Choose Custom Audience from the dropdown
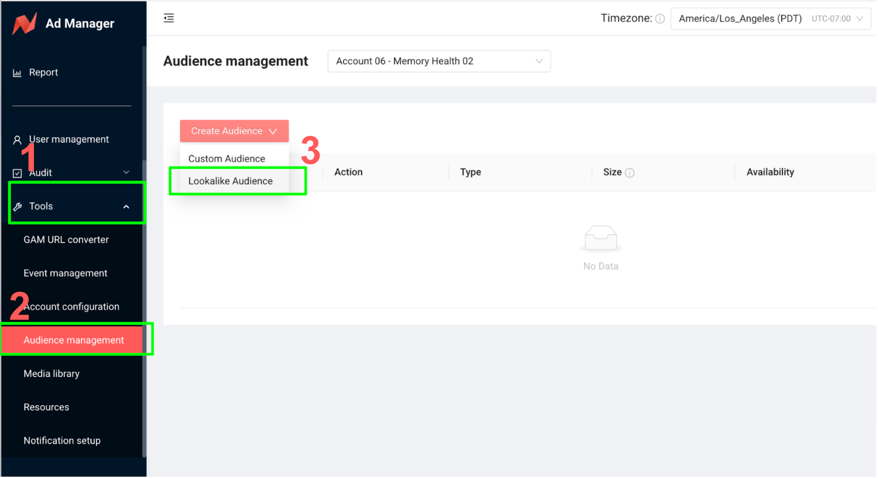Image resolution: width=878 pixels, height=478 pixels. pos(227,159)
